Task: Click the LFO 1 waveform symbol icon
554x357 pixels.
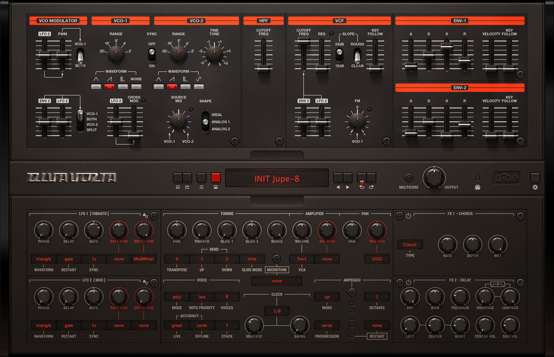Action: (145, 215)
